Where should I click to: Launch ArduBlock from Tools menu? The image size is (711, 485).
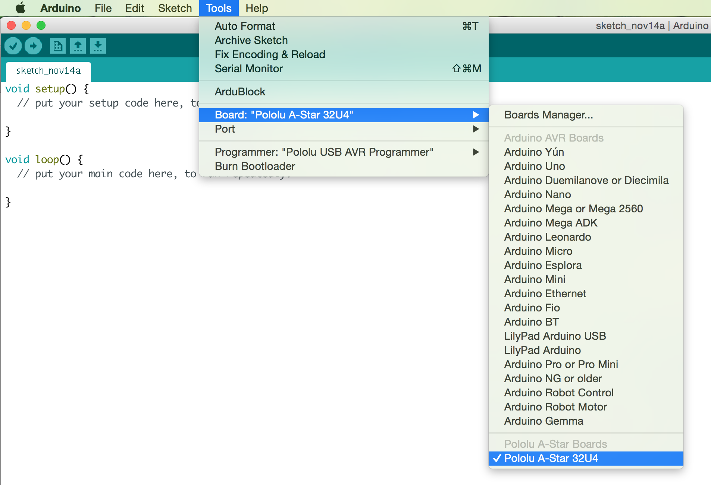(344, 92)
